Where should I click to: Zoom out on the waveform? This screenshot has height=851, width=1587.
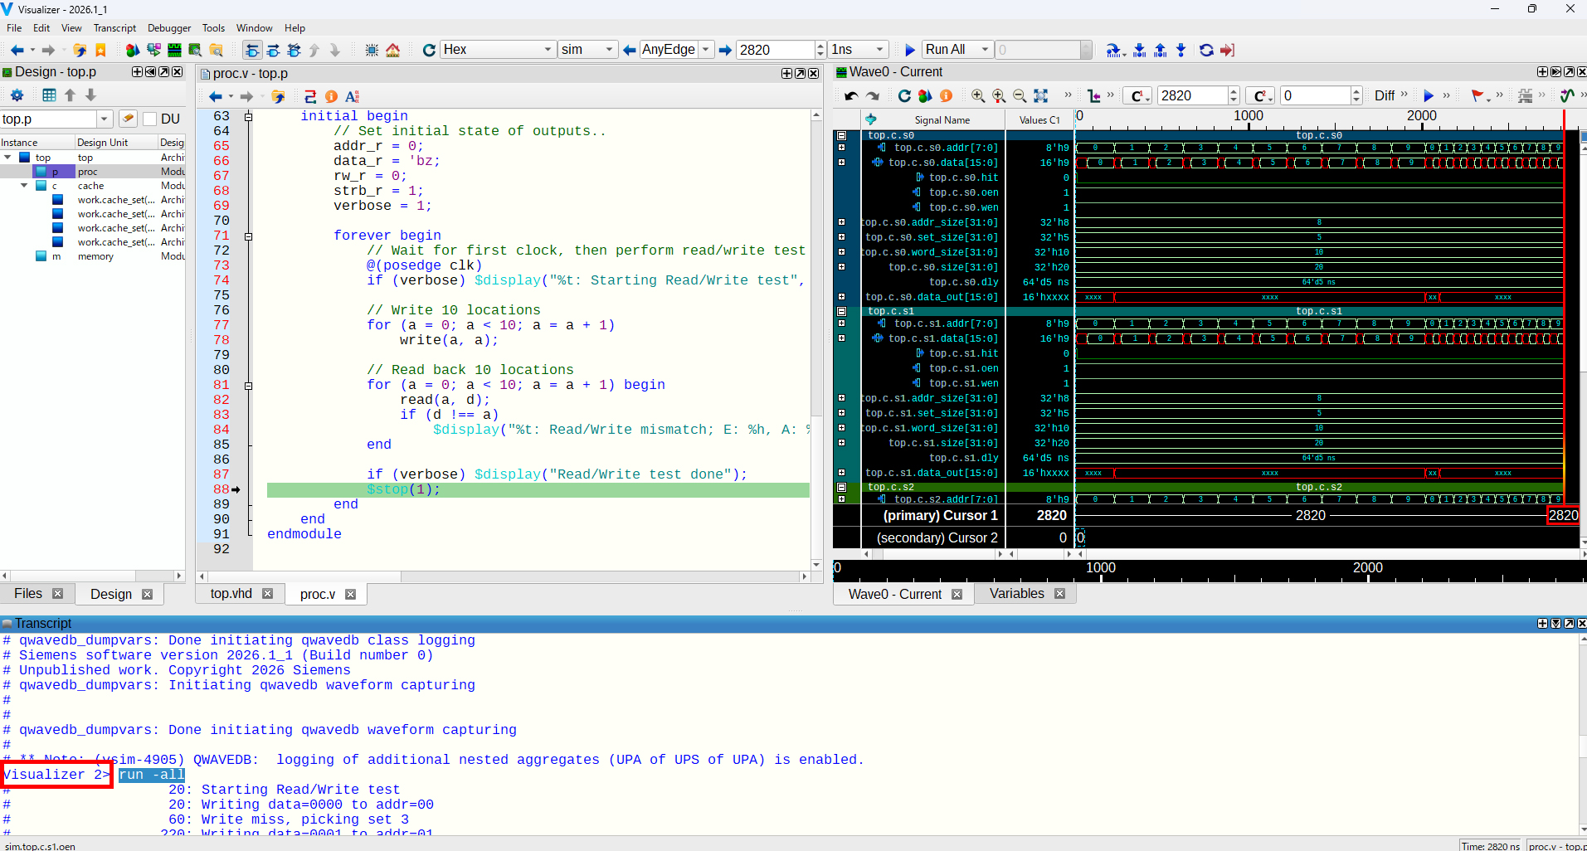click(1020, 95)
